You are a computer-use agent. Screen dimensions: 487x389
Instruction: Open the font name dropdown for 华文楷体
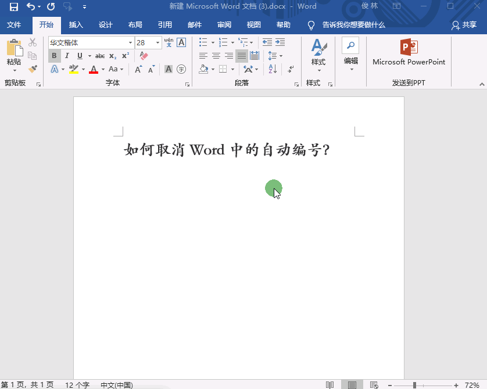130,43
